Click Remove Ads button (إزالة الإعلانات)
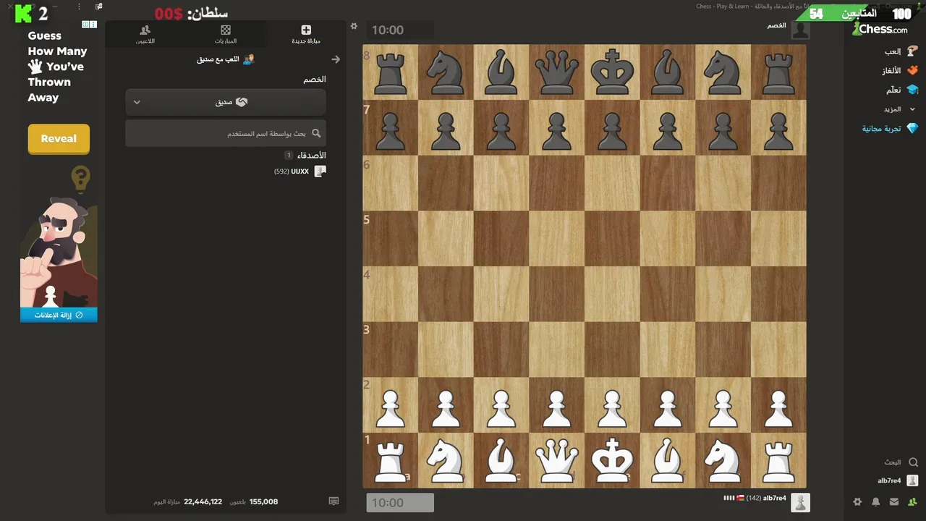The height and width of the screenshot is (521, 926). coord(59,315)
